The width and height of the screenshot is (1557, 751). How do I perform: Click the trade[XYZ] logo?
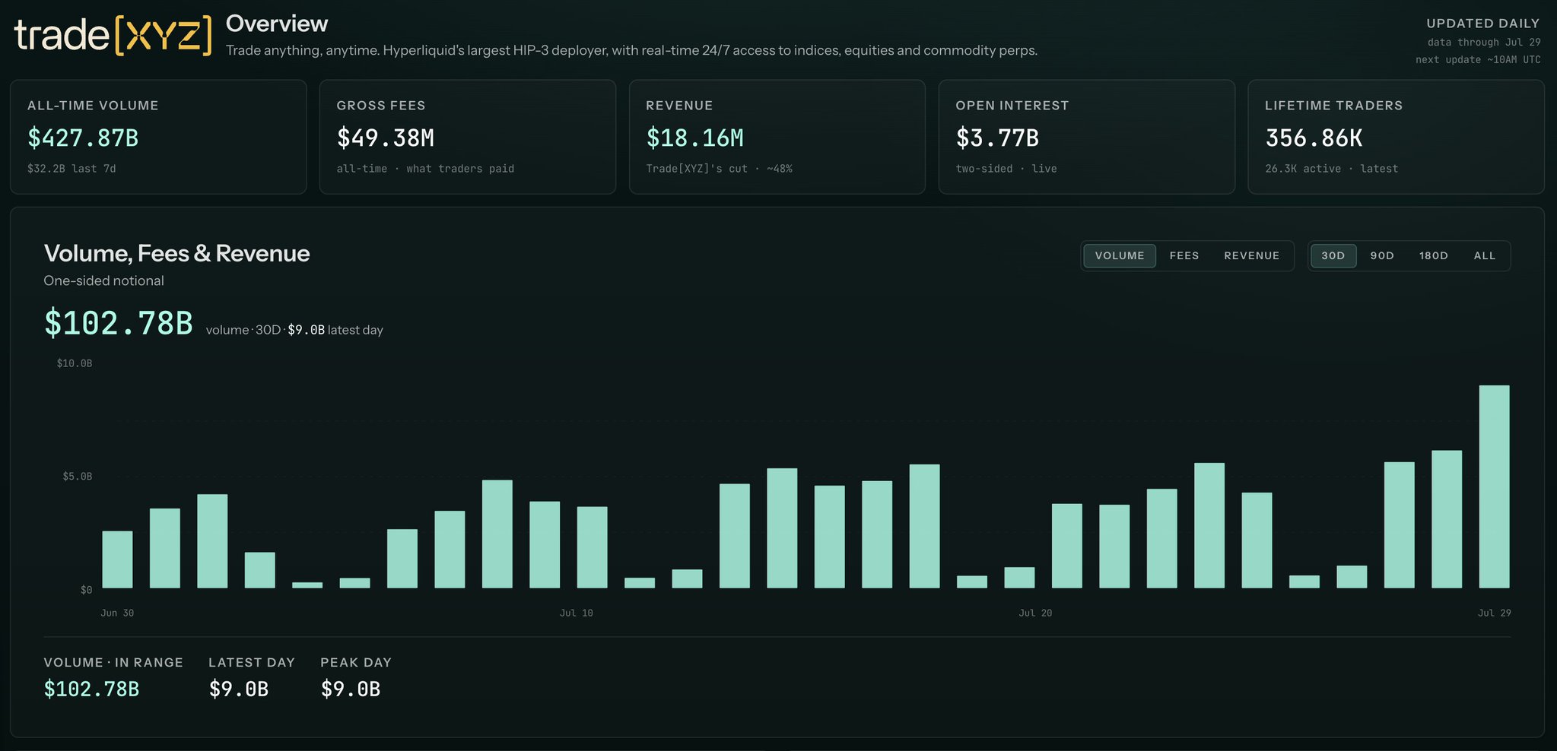(x=113, y=36)
